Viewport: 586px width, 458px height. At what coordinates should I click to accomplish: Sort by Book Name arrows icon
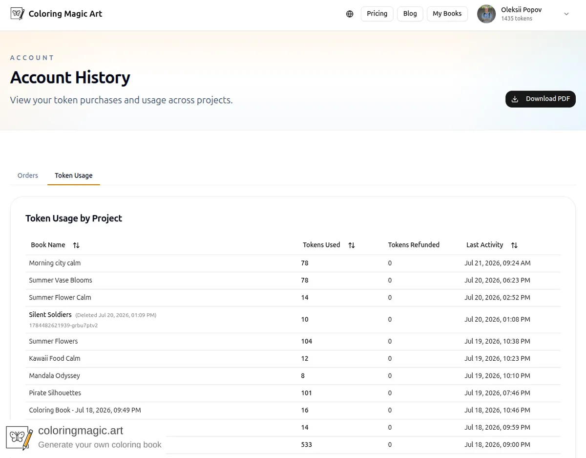coord(76,245)
